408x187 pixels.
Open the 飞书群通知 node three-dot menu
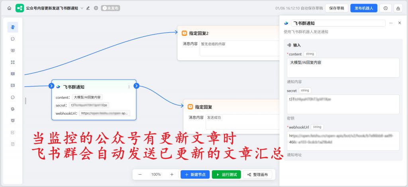pos(129,87)
